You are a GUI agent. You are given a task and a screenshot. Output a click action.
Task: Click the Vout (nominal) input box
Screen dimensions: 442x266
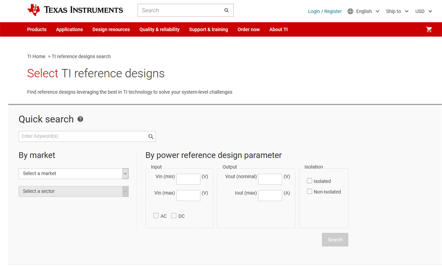(x=270, y=179)
